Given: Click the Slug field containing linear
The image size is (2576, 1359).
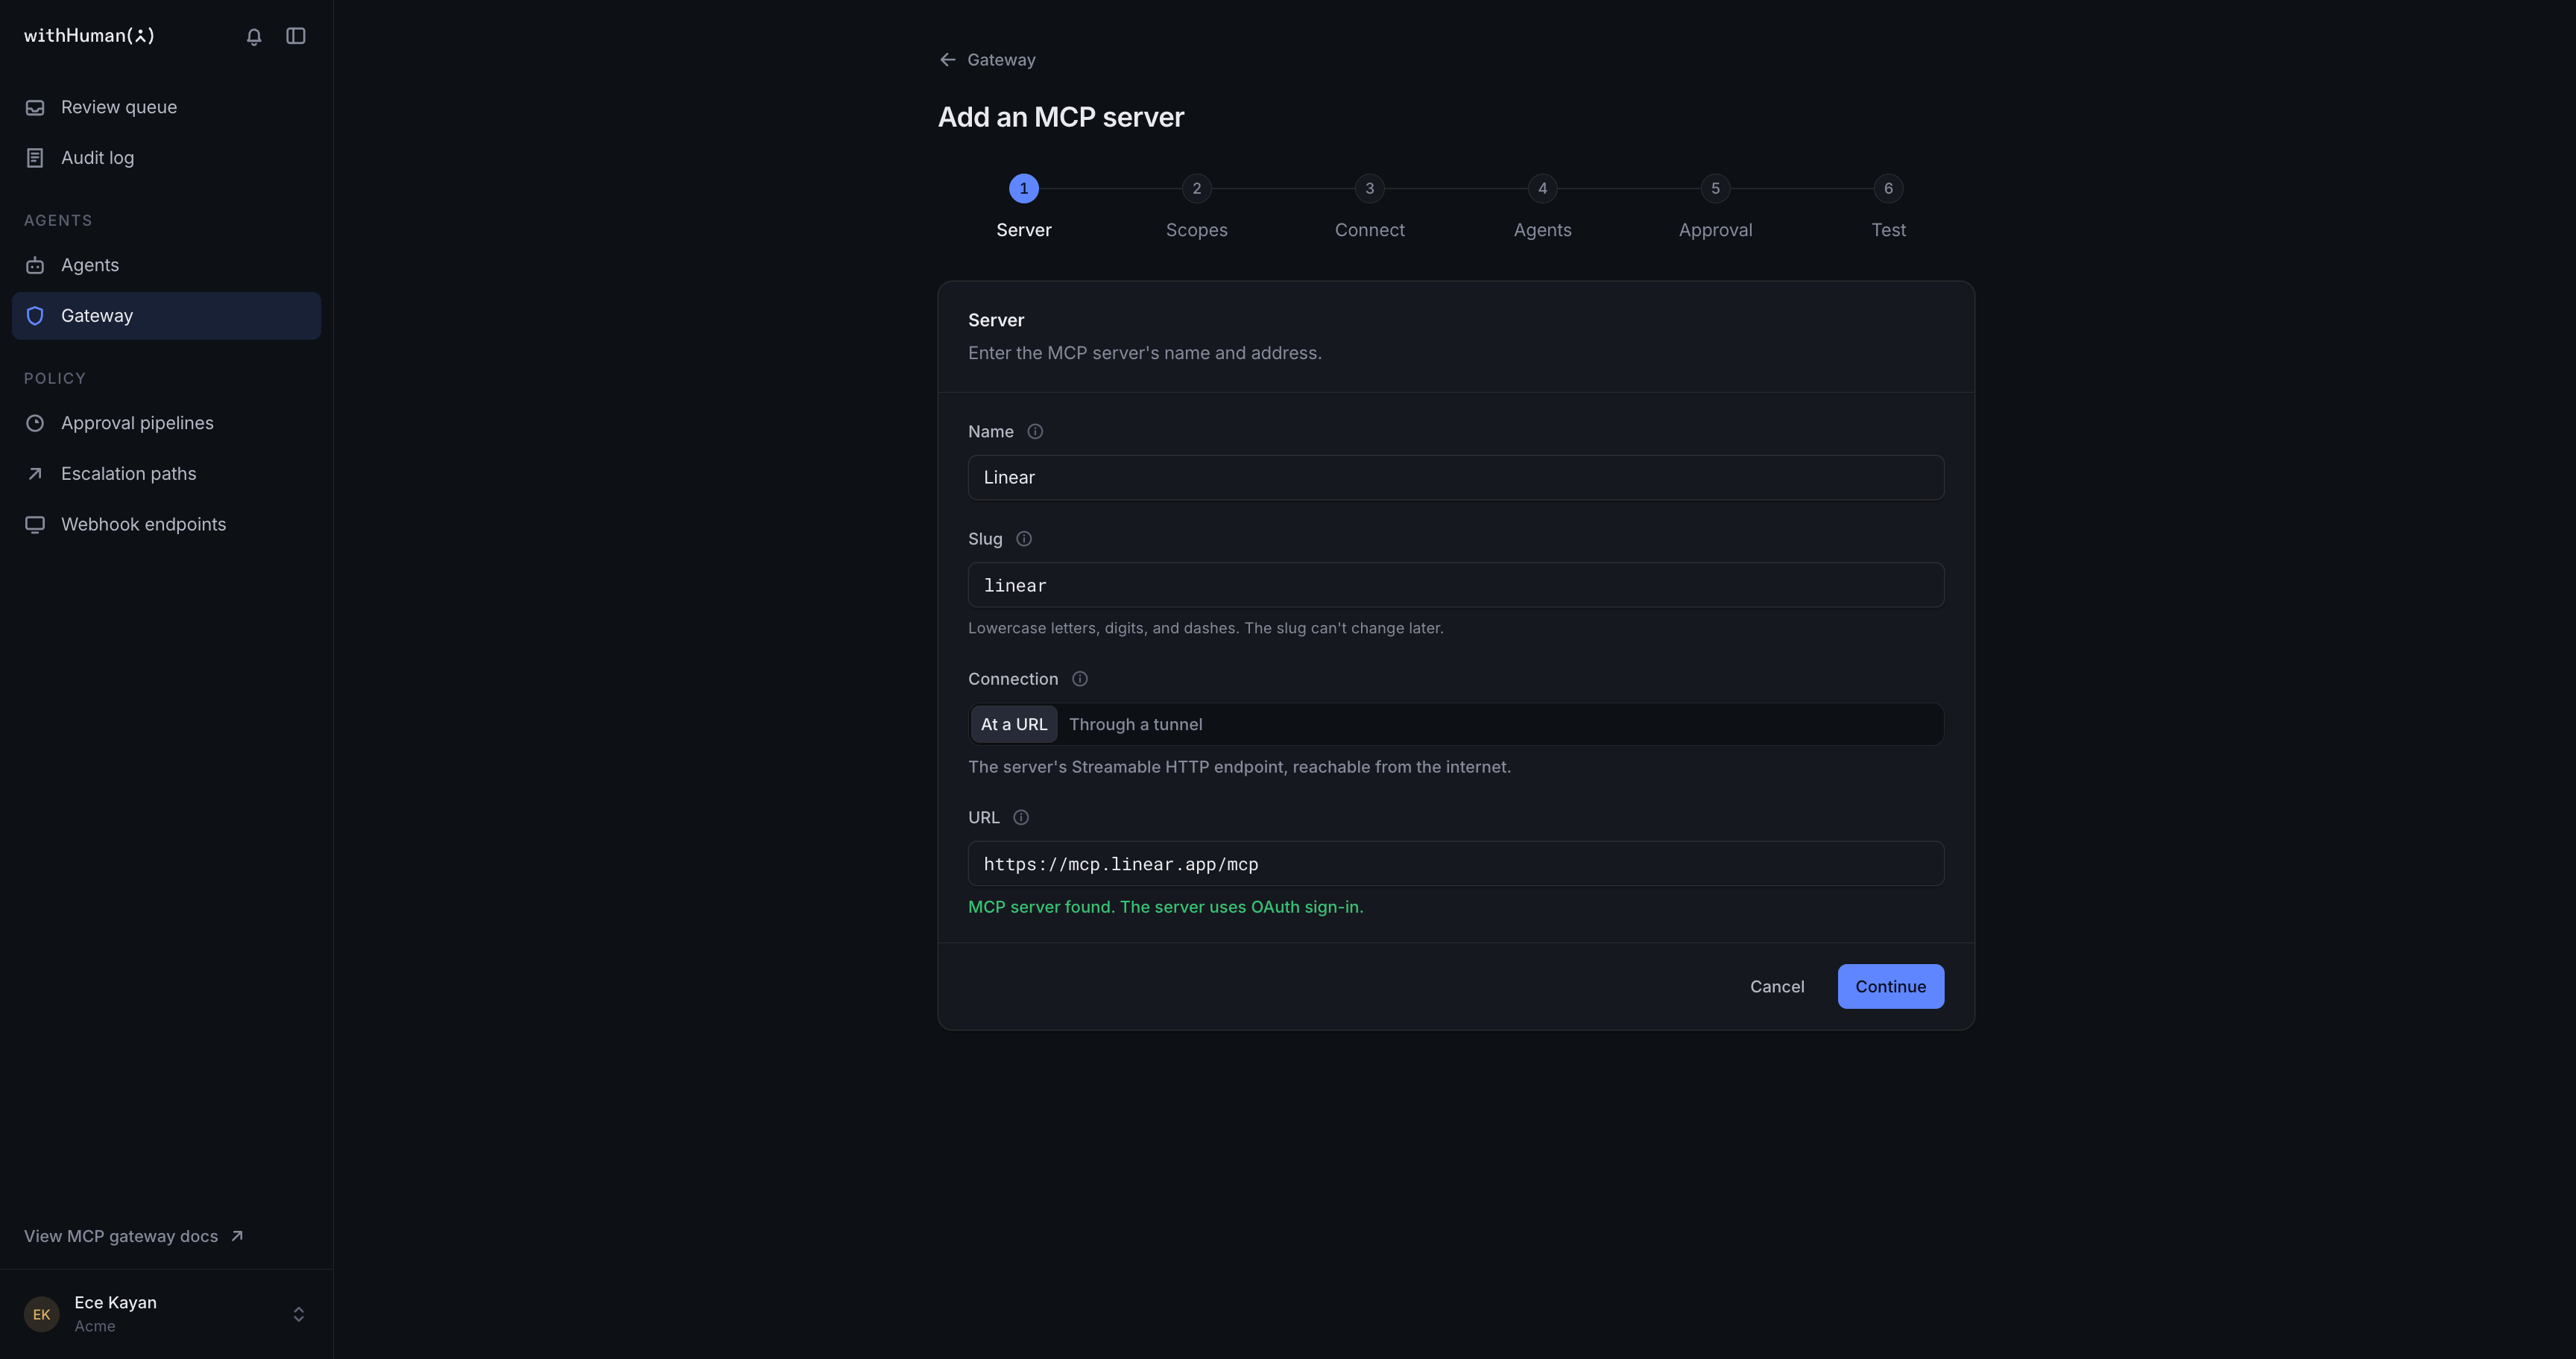Looking at the screenshot, I should 1456,585.
